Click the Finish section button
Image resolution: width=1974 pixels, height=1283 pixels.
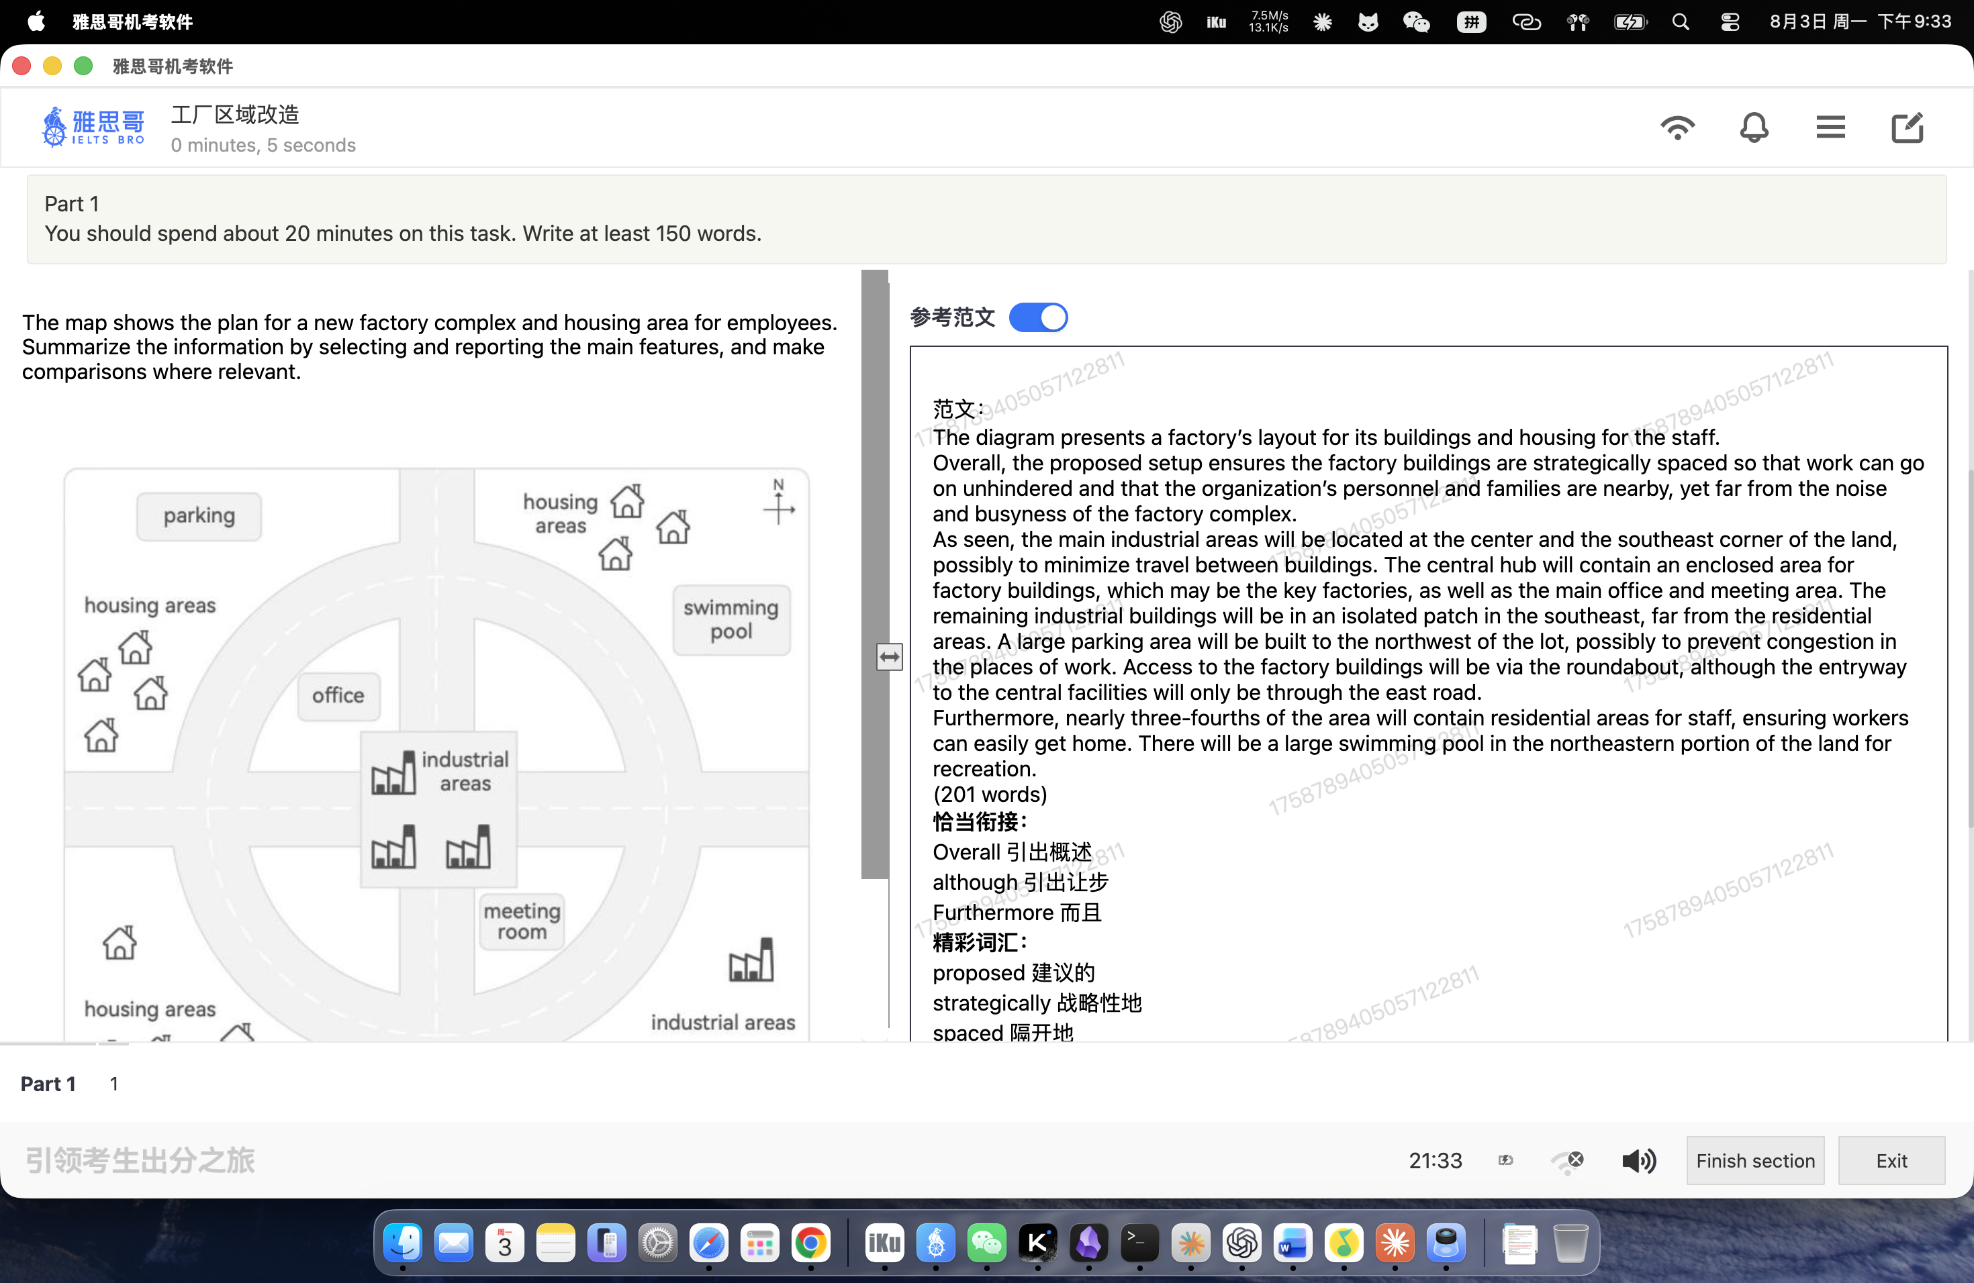tap(1755, 1160)
